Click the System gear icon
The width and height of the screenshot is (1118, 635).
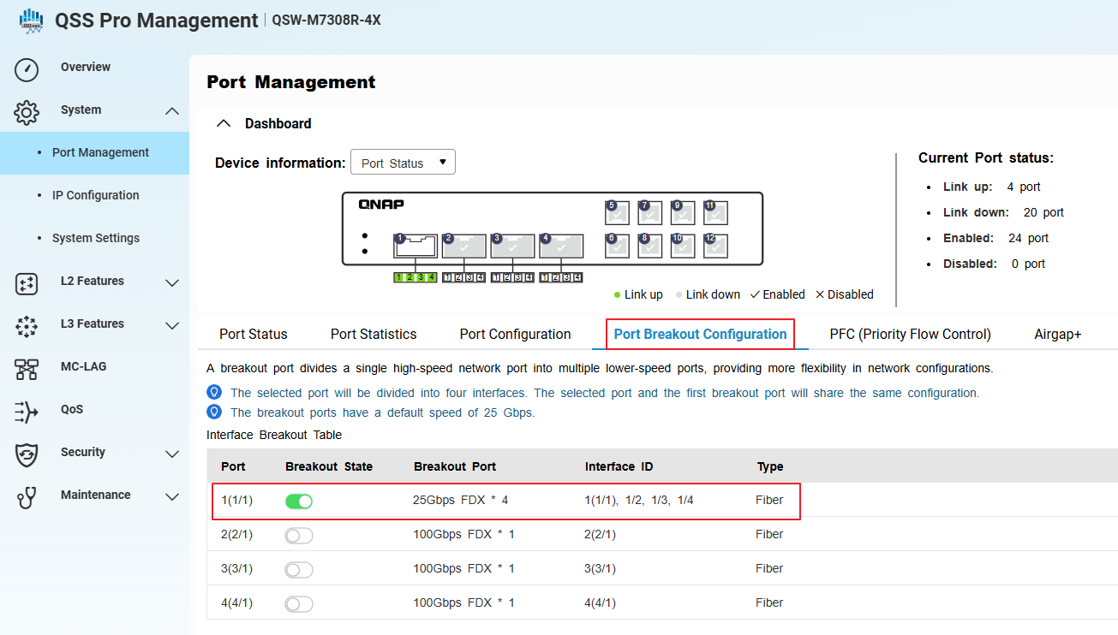pos(27,112)
